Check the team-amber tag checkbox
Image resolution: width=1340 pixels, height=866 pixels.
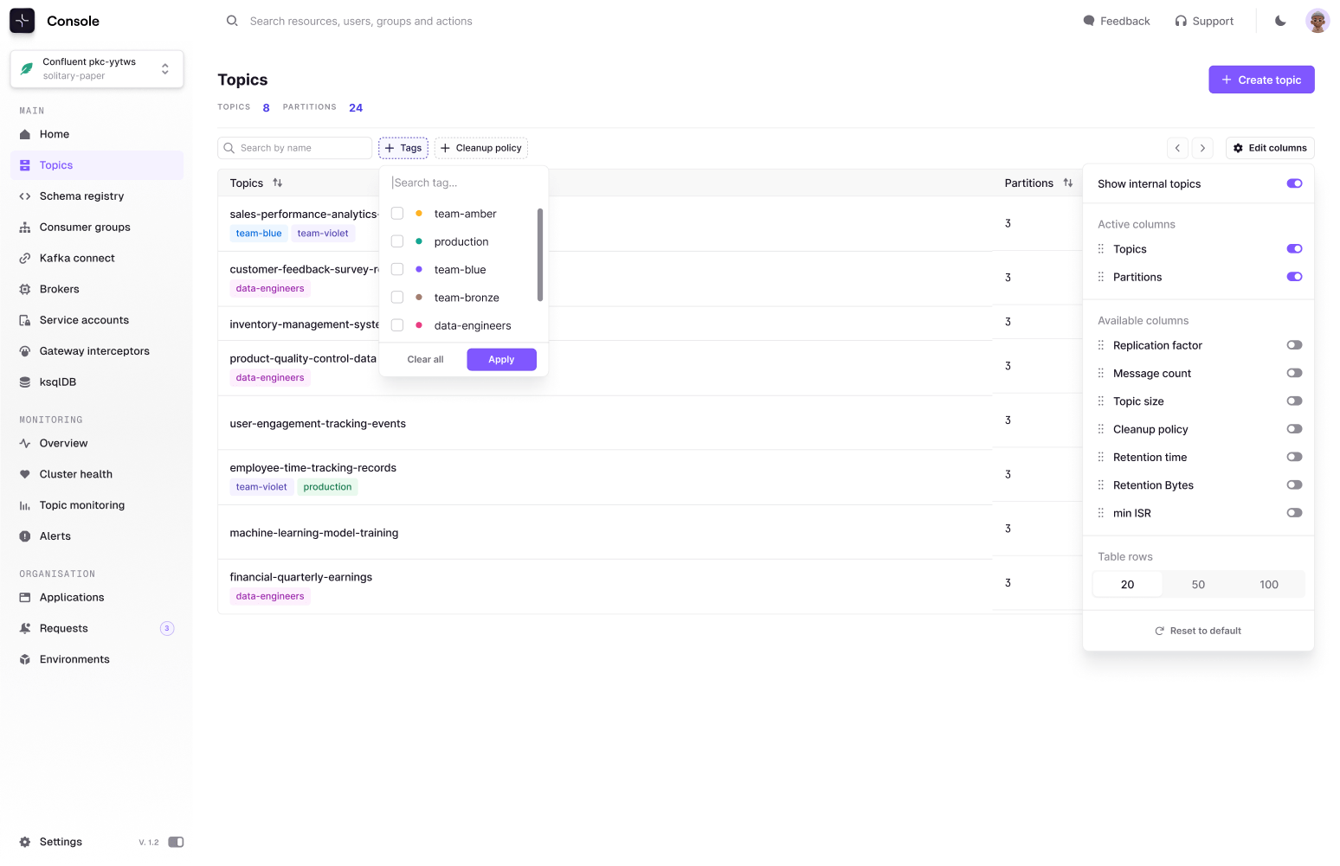click(397, 214)
